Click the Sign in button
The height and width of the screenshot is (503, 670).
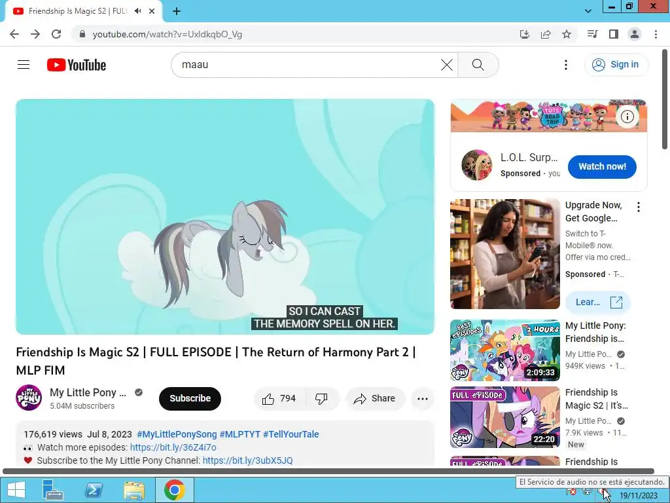click(616, 65)
